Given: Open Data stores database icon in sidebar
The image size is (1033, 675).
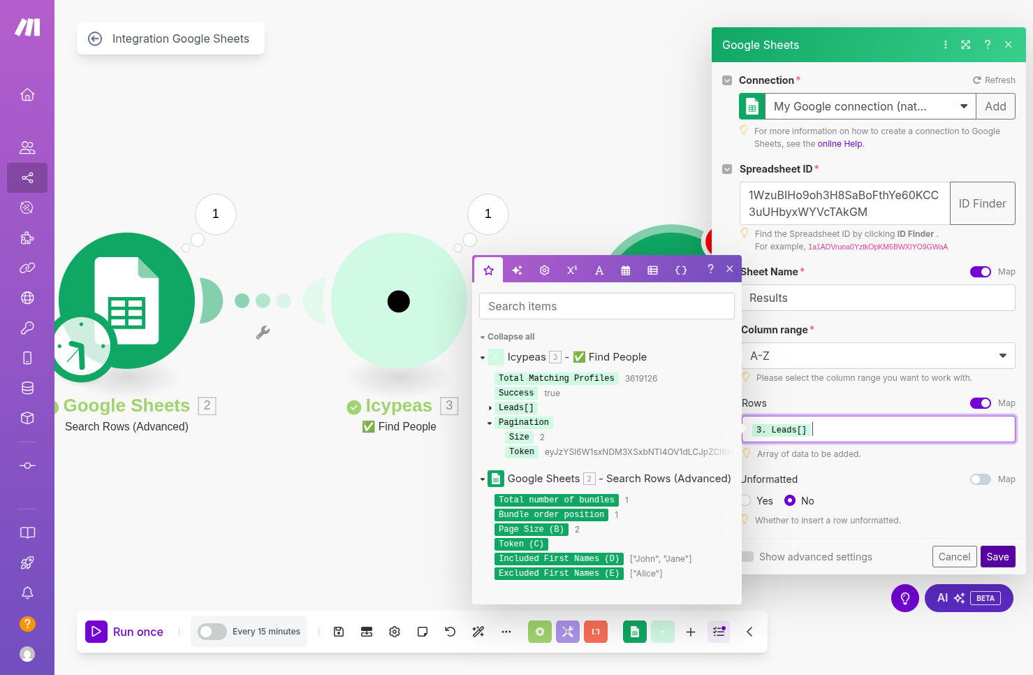Looking at the screenshot, I should point(27,388).
